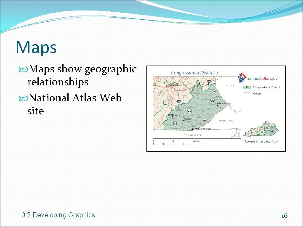Click the 'VIRGINIA' label on the map
The width and height of the screenshot is (303, 227).
tap(226, 121)
